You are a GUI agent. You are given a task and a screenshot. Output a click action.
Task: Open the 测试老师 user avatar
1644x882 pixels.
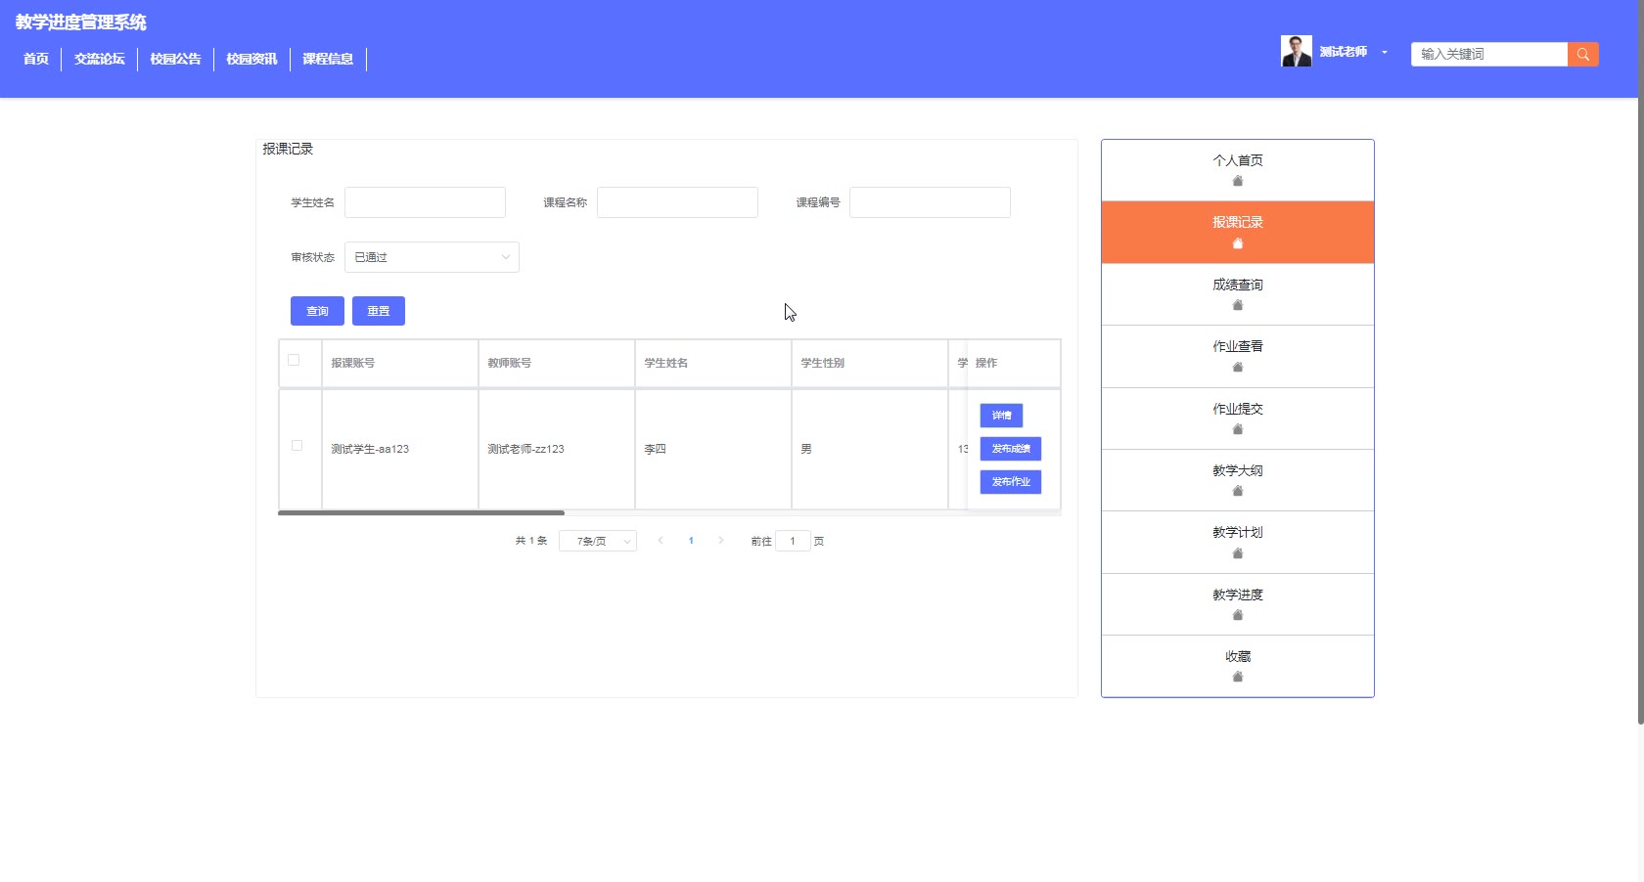click(x=1296, y=51)
